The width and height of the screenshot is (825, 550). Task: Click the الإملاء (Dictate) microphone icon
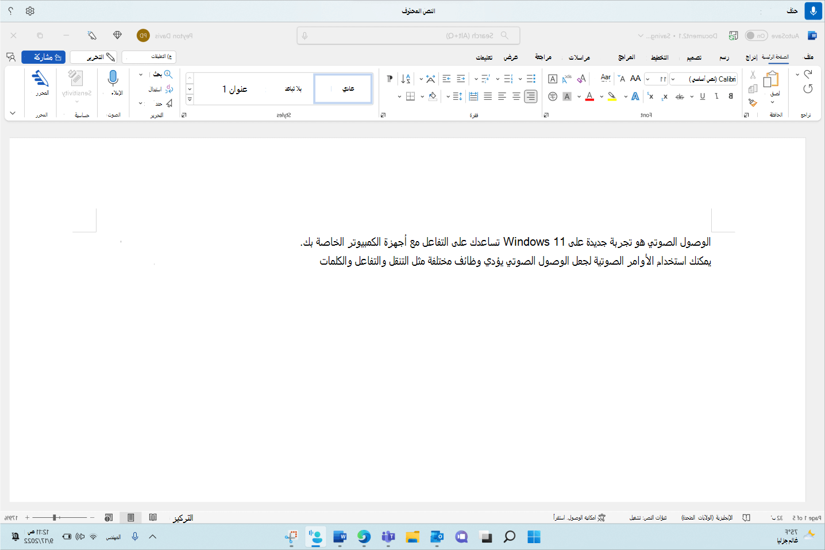113,79
